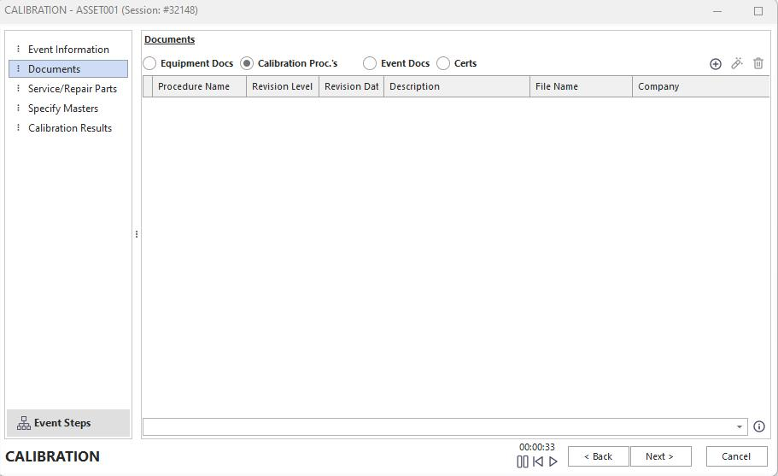
Task: Sort by File Name column header
Action: [x=581, y=86]
